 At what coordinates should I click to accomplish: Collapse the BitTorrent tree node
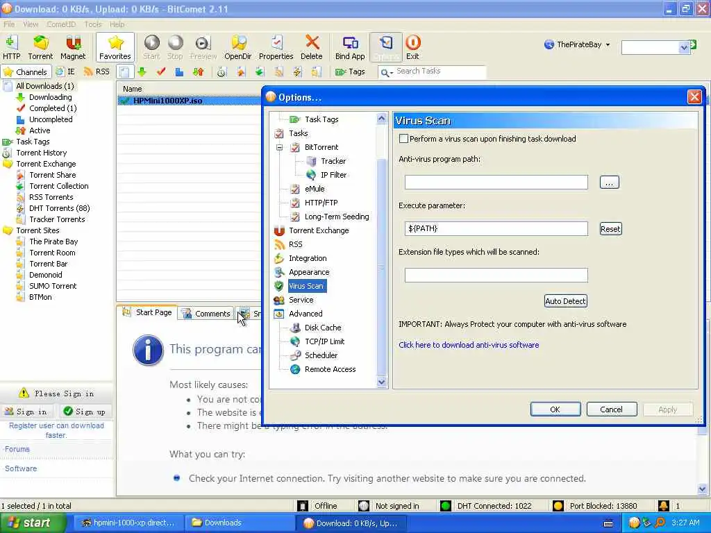(280, 147)
